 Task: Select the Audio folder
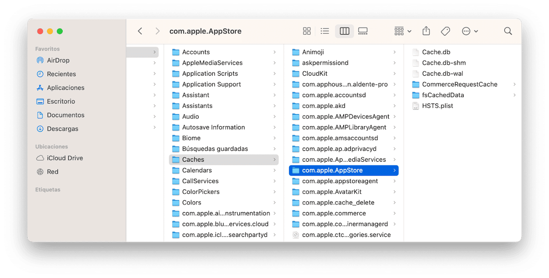pyautogui.click(x=224, y=116)
